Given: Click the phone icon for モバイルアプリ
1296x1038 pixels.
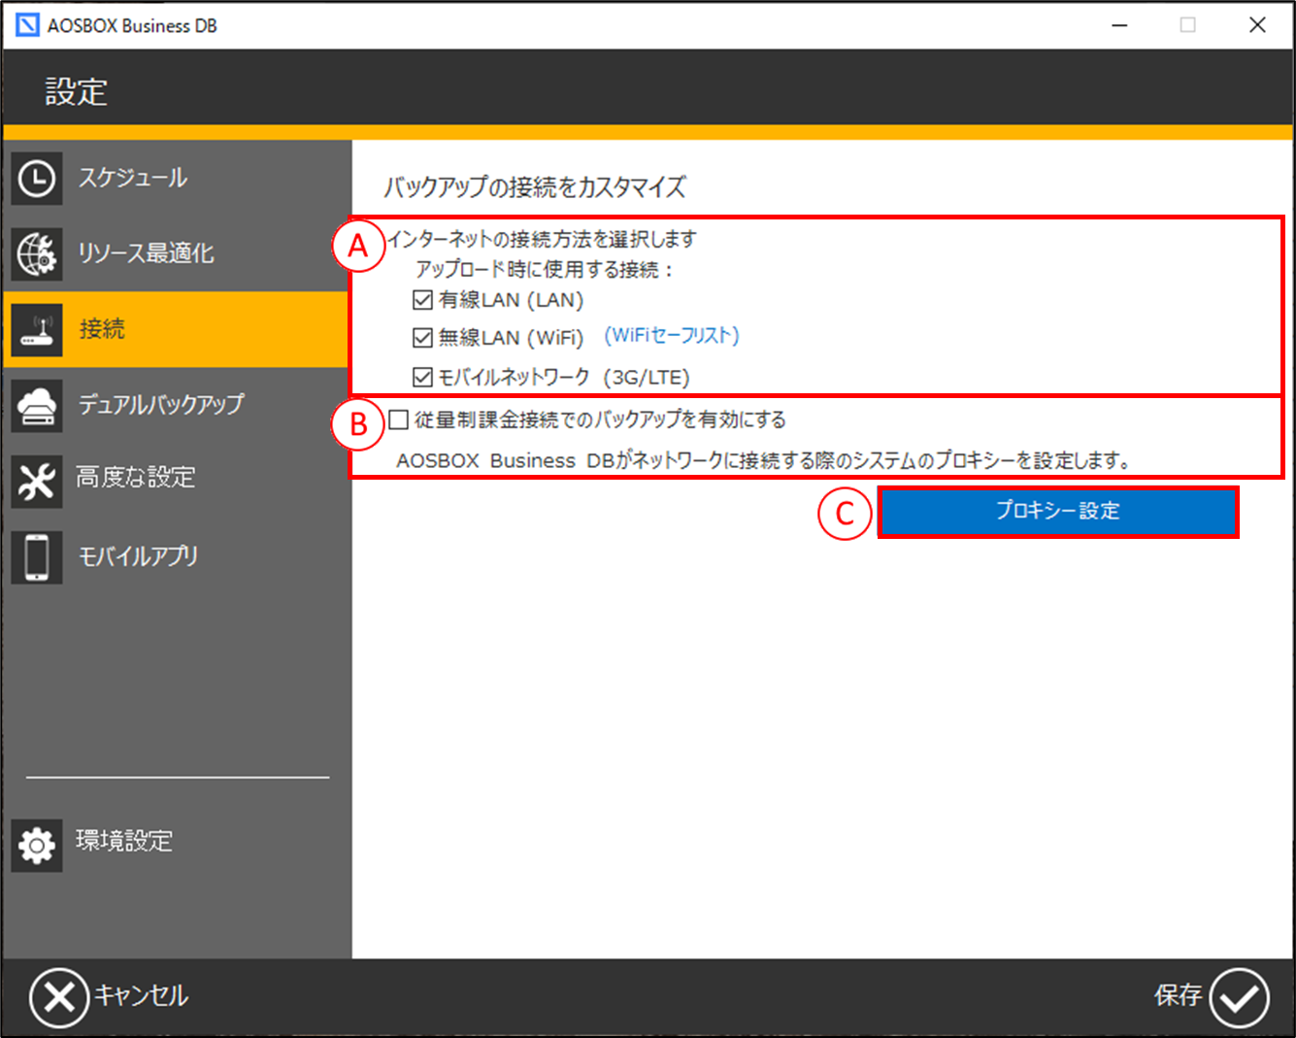Looking at the screenshot, I should 37,557.
